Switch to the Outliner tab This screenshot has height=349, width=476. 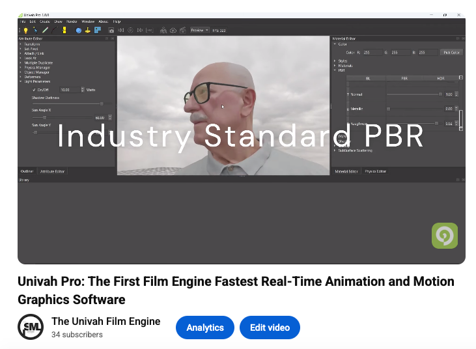click(x=27, y=171)
